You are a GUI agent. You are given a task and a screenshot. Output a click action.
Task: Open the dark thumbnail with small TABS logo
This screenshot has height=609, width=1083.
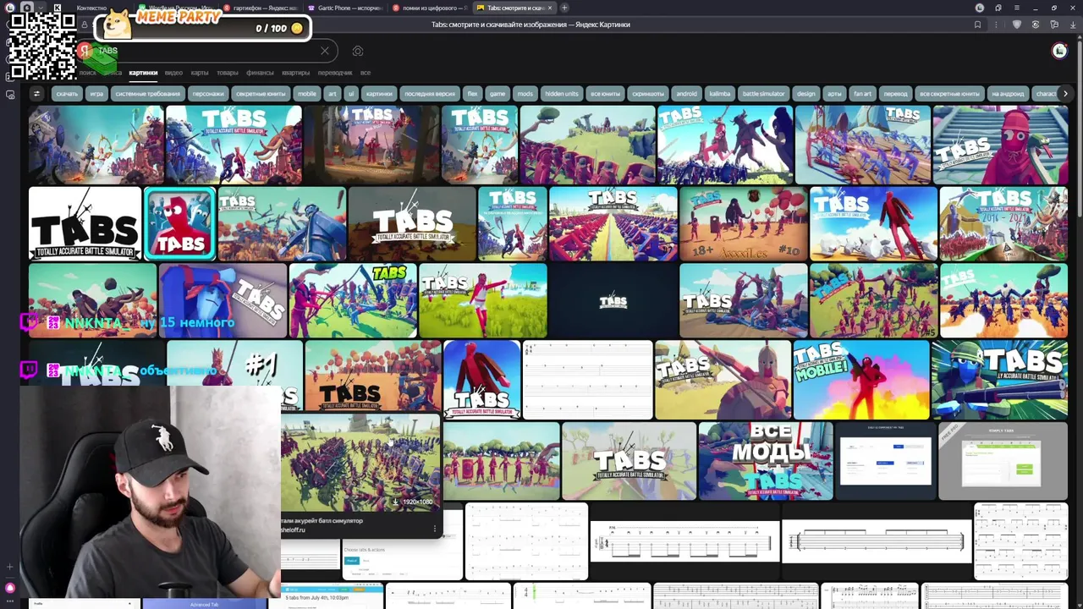613,301
